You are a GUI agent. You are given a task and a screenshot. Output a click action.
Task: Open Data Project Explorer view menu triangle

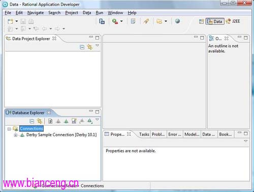tap(97, 46)
